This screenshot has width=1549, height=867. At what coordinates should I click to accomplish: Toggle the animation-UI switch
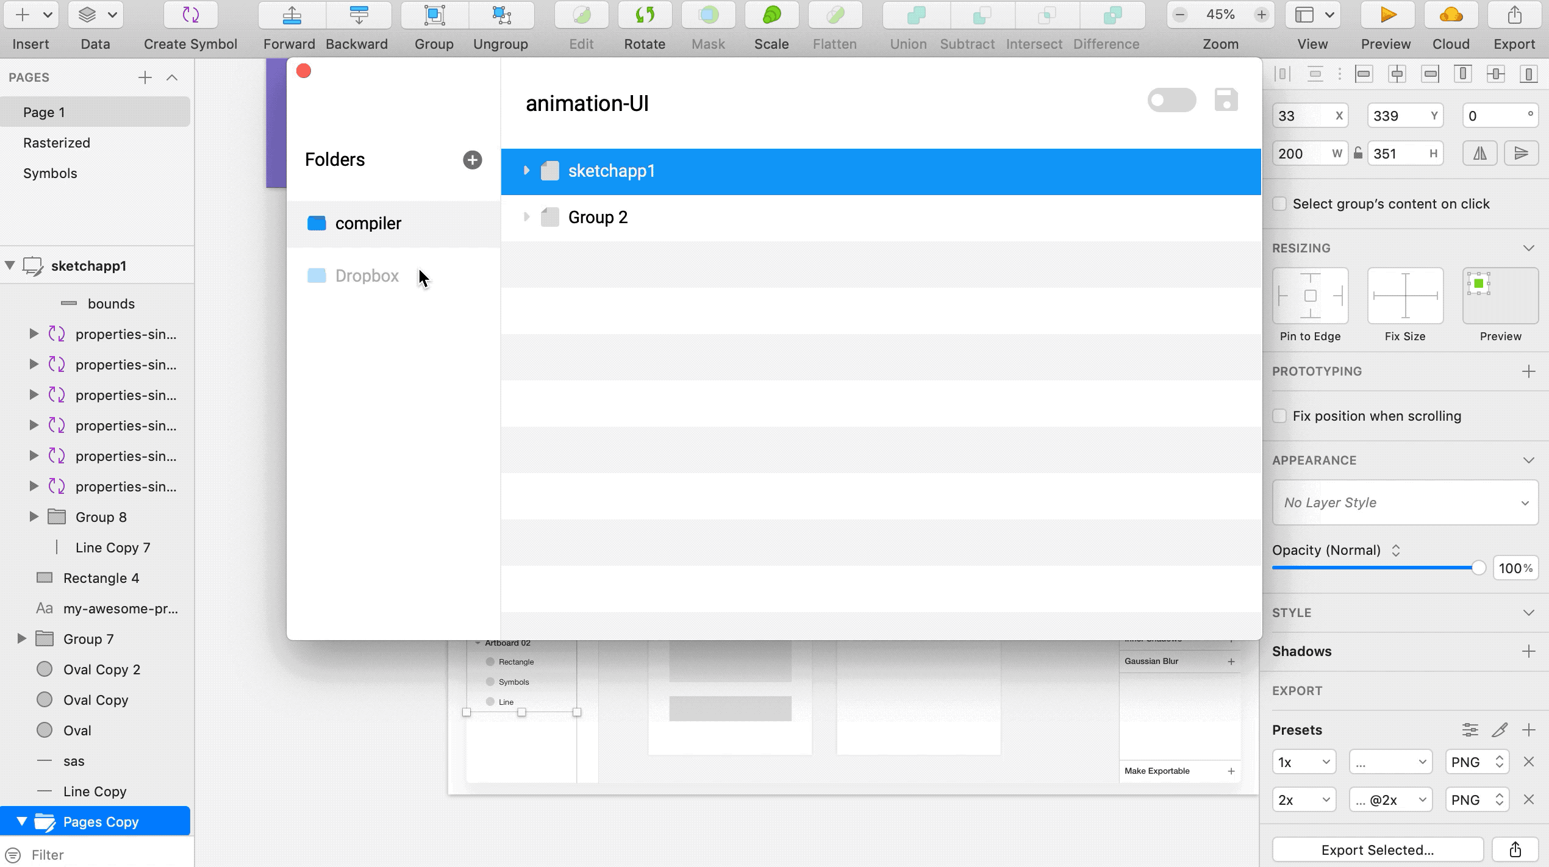click(1171, 100)
